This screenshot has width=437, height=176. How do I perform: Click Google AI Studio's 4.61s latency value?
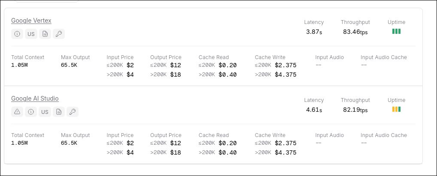(314, 110)
